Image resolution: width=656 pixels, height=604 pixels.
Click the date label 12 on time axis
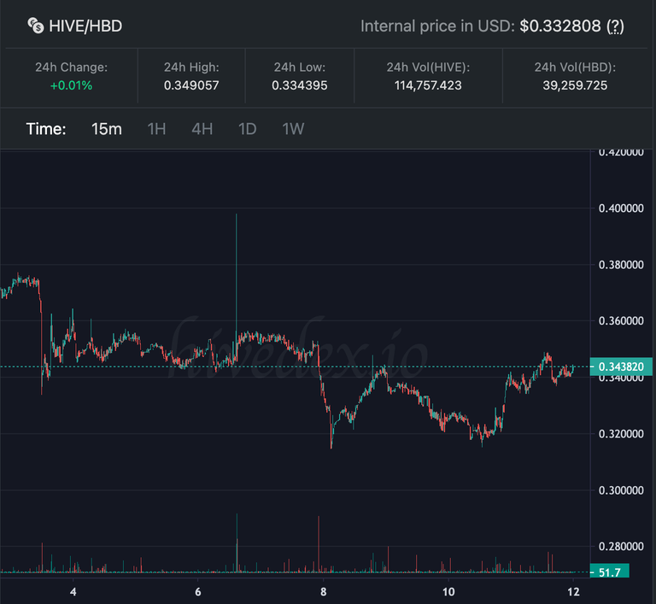pyautogui.click(x=574, y=592)
